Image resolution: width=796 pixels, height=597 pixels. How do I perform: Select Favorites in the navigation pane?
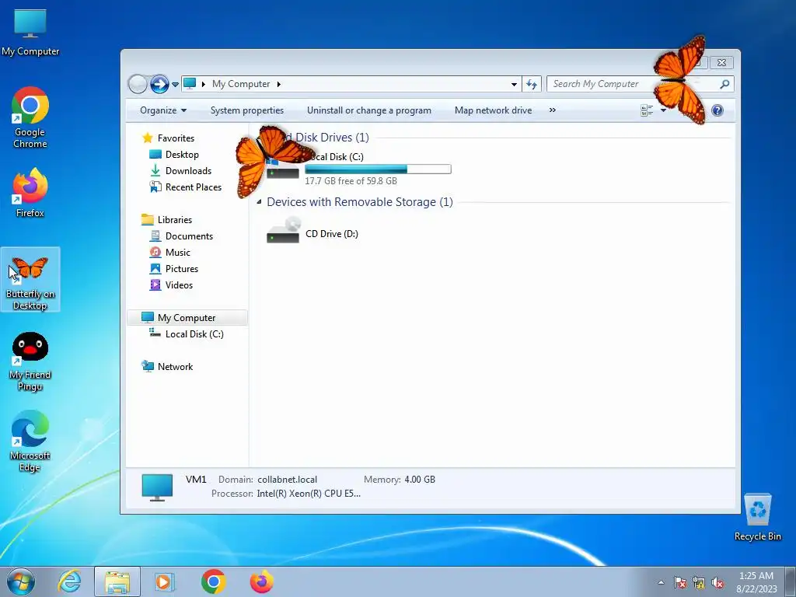coord(176,138)
